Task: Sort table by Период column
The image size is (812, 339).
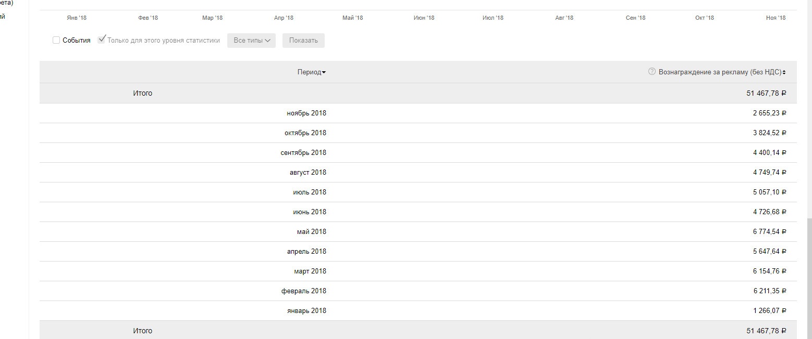Action: pyautogui.click(x=312, y=72)
